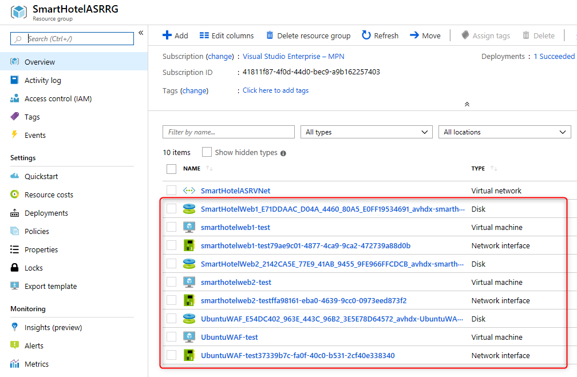Viewport: 577px width, 377px height.
Task: Sort by NAME column arrows
Action: (x=210, y=168)
